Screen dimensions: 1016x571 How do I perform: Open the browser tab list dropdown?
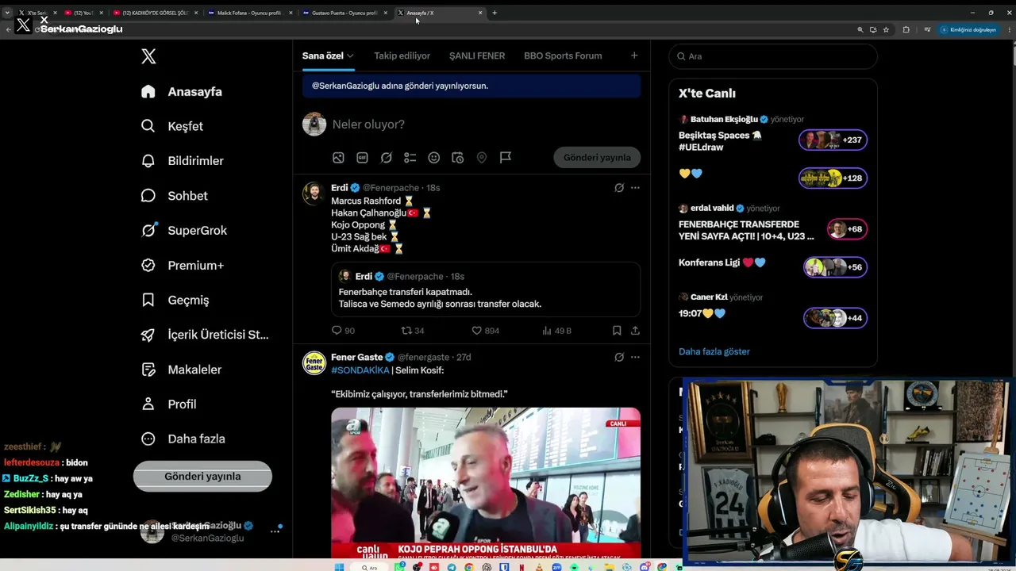click(x=7, y=13)
